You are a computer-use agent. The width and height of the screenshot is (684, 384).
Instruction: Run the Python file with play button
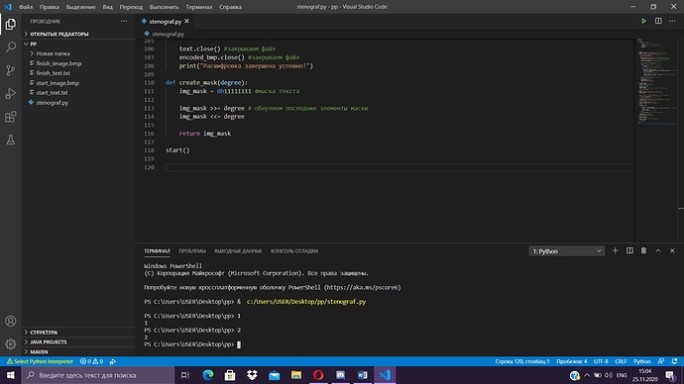(643, 21)
